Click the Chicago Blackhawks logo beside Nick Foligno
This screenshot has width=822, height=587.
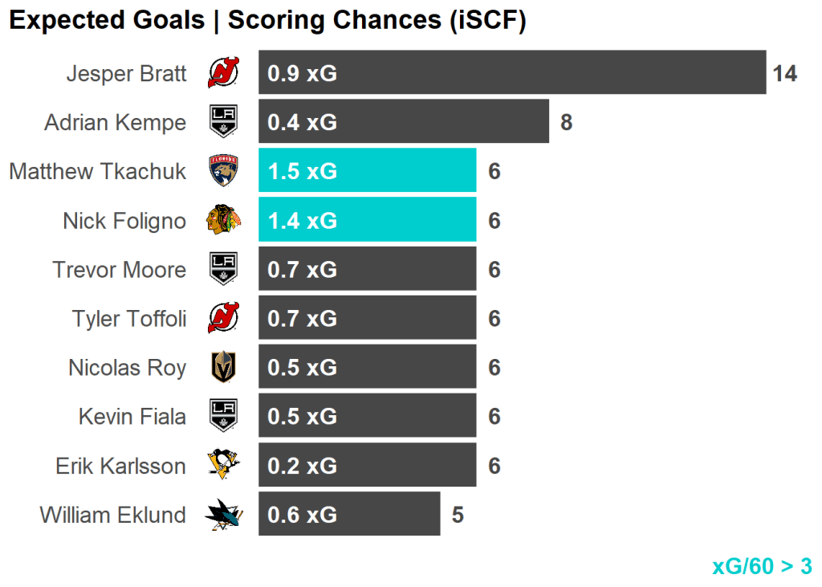click(222, 220)
